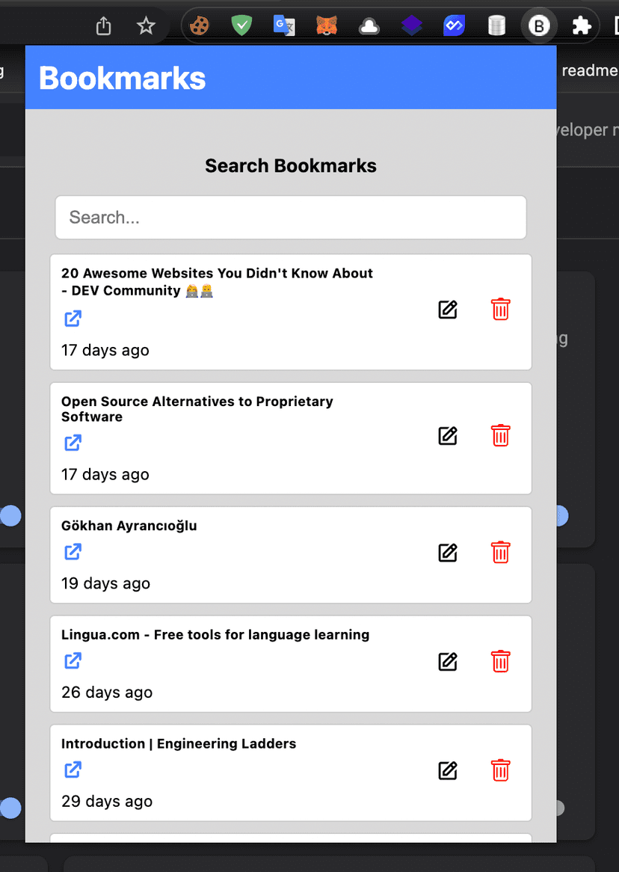This screenshot has width=619, height=872.
Task: Delete the Engineering Ladders bookmark
Action: point(500,770)
